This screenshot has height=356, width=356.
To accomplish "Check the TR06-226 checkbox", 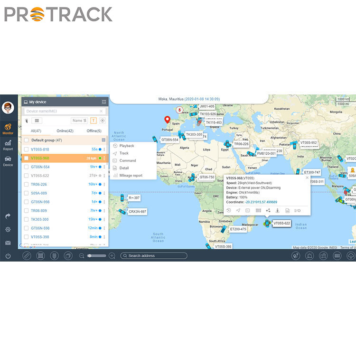I will [x=26, y=184].
